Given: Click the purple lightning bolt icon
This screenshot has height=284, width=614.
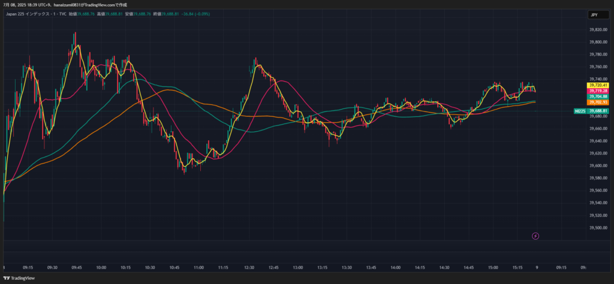Looking at the screenshot, I should point(535,236).
